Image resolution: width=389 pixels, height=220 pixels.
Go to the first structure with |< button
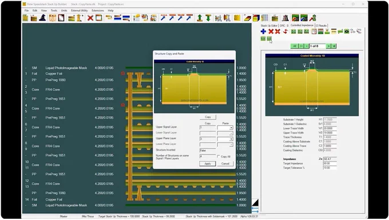(301, 46)
